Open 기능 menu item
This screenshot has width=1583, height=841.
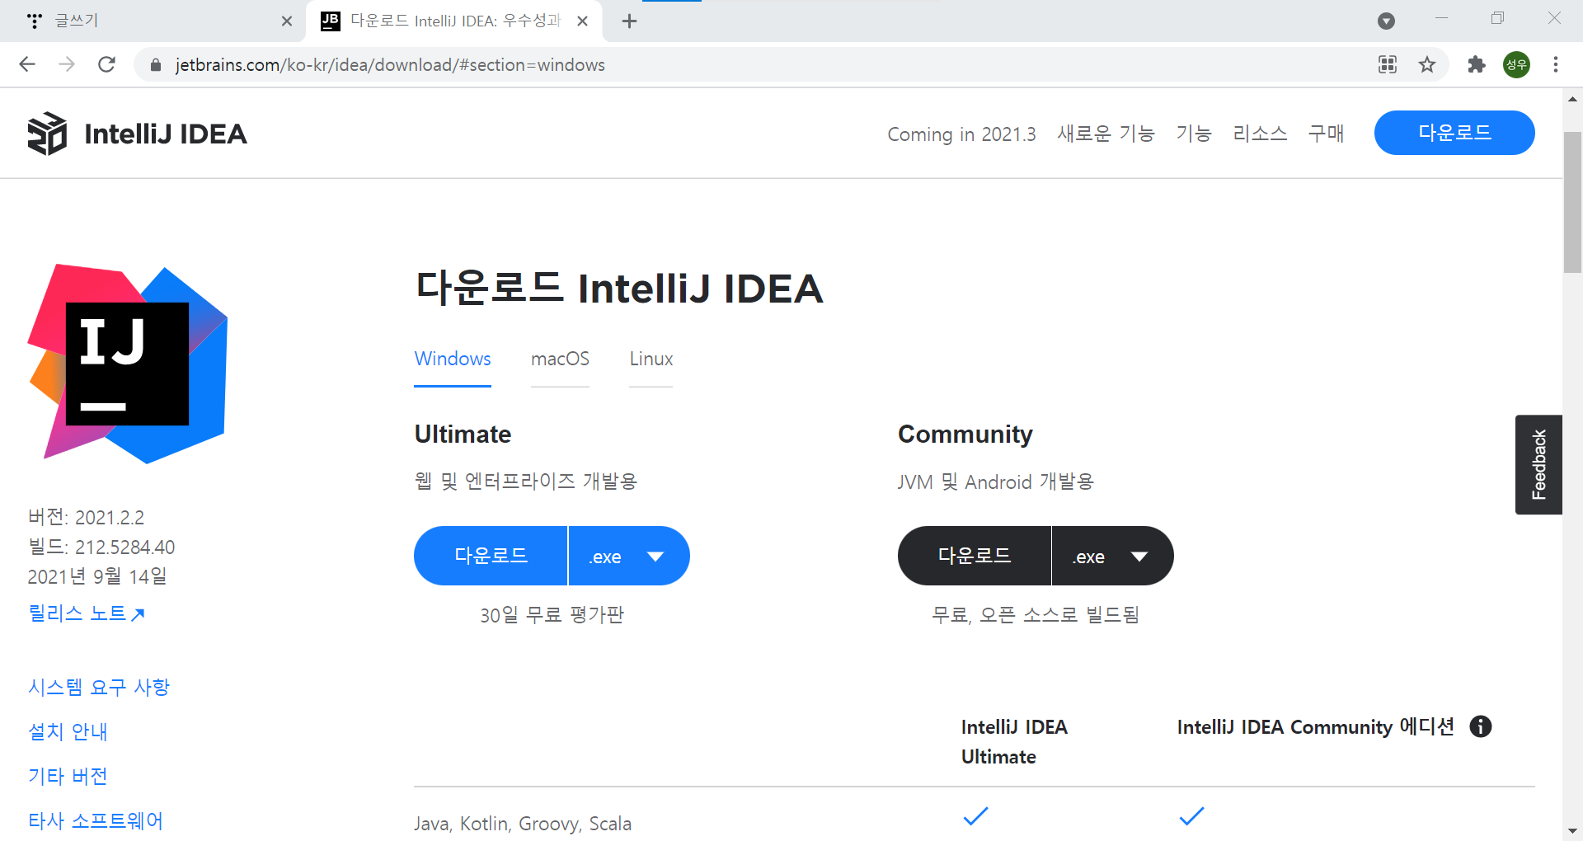tap(1193, 134)
